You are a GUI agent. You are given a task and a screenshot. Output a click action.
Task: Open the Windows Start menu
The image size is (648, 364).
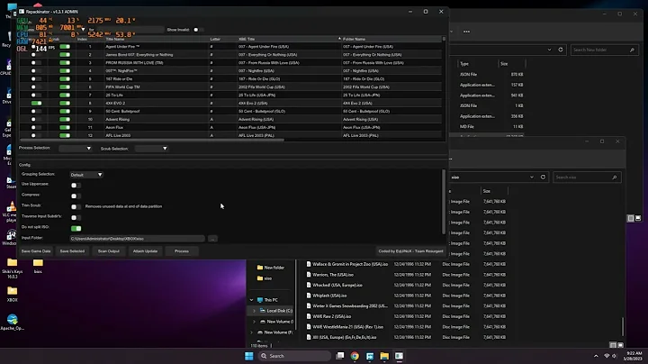[248, 356]
